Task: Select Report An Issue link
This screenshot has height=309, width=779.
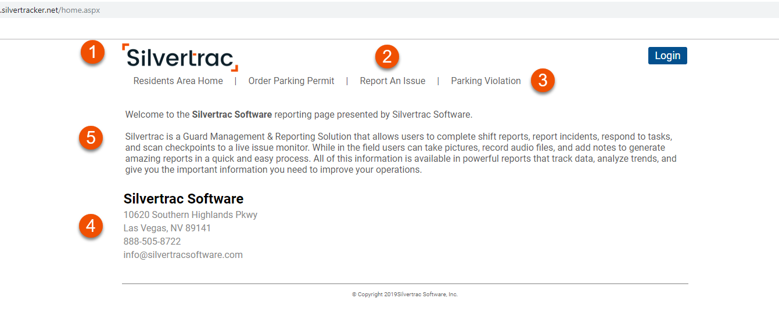Action: tap(393, 81)
